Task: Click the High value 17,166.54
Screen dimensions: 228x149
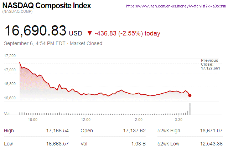Action: point(57,131)
